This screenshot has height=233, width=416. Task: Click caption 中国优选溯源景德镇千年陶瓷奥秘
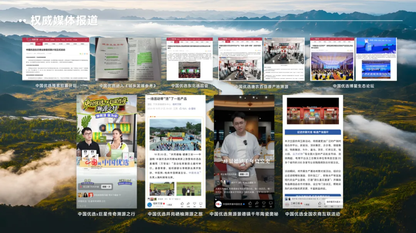click(x=244, y=214)
